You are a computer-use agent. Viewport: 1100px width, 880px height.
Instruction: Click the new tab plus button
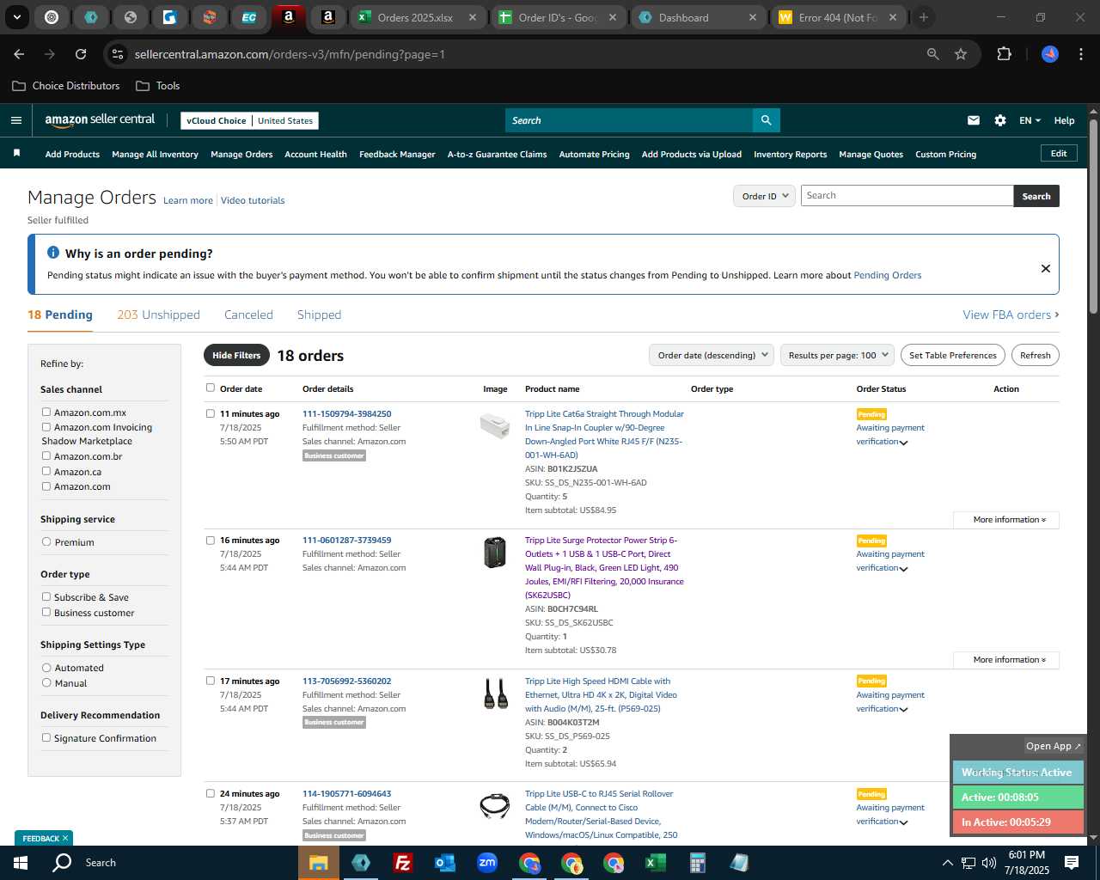click(x=924, y=17)
